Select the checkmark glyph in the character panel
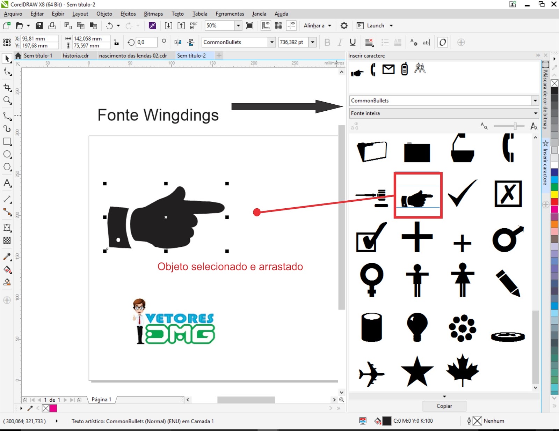The width and height of the screenshot is (559, 431). [462, 195]
